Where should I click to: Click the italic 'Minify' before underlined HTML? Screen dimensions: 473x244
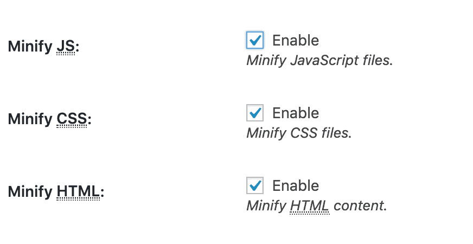[x=266, y=207]
